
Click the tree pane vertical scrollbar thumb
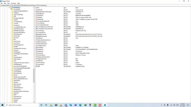click(x=34, y=75)
